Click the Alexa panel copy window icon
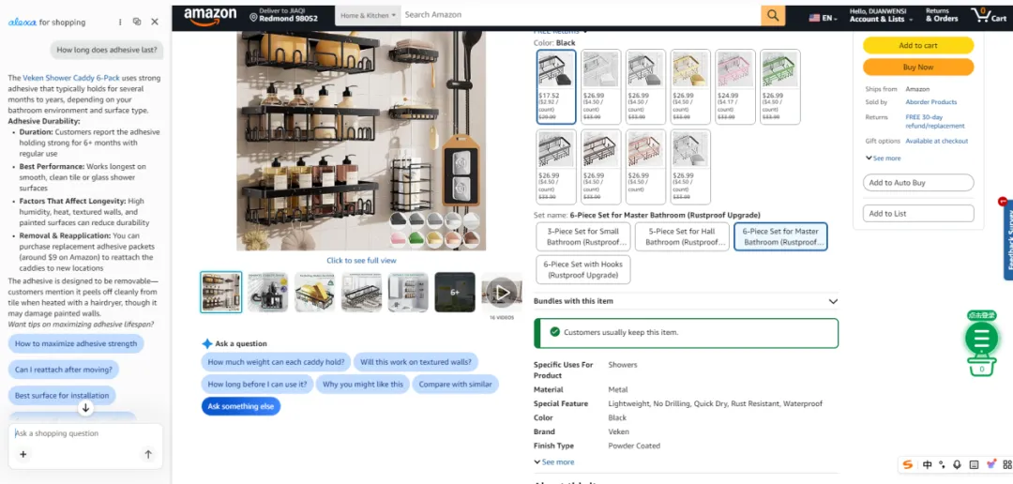The width and height of the screenshot is (1013, 484). [137, 22]
